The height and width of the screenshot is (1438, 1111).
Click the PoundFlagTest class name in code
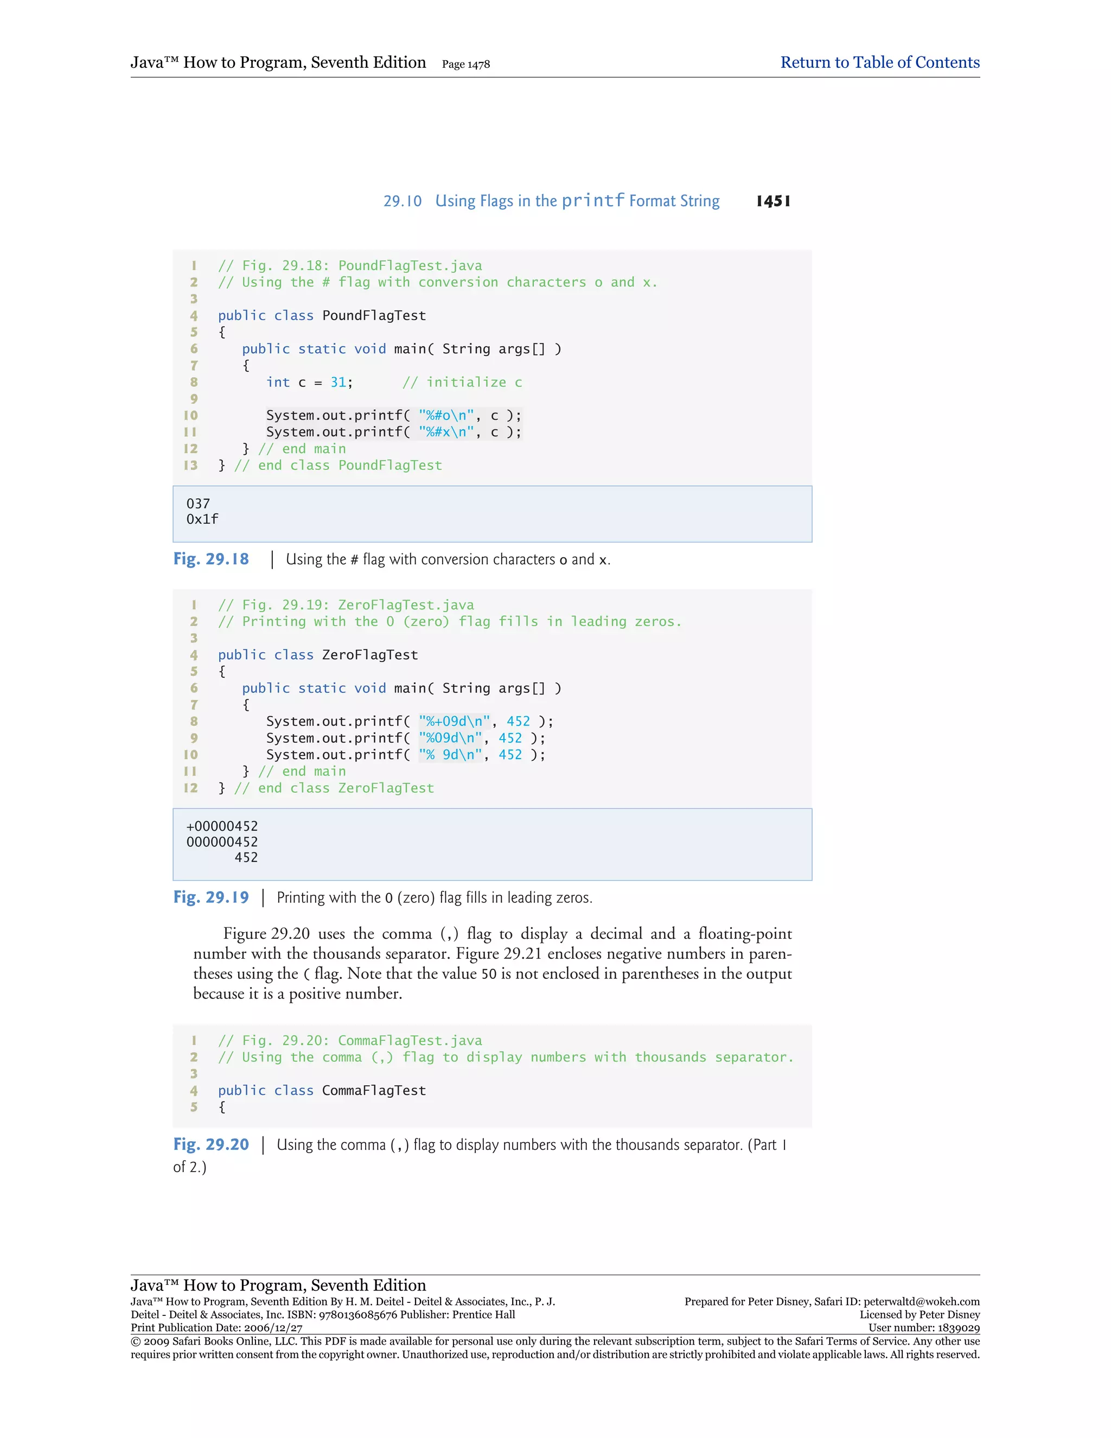coord(374,315)
